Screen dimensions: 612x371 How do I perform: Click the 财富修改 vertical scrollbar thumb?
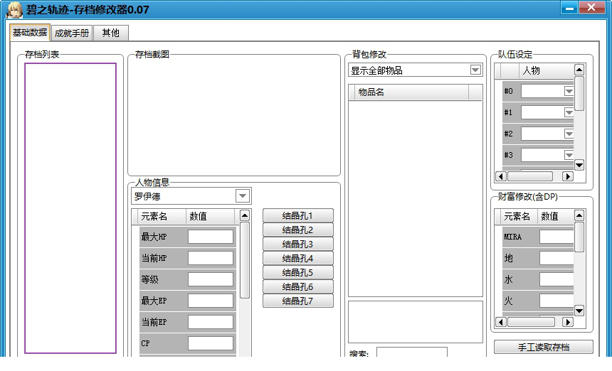pyautogui.click(x=579, y=237)
